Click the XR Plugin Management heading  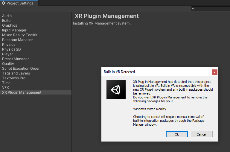click(107, 16)
